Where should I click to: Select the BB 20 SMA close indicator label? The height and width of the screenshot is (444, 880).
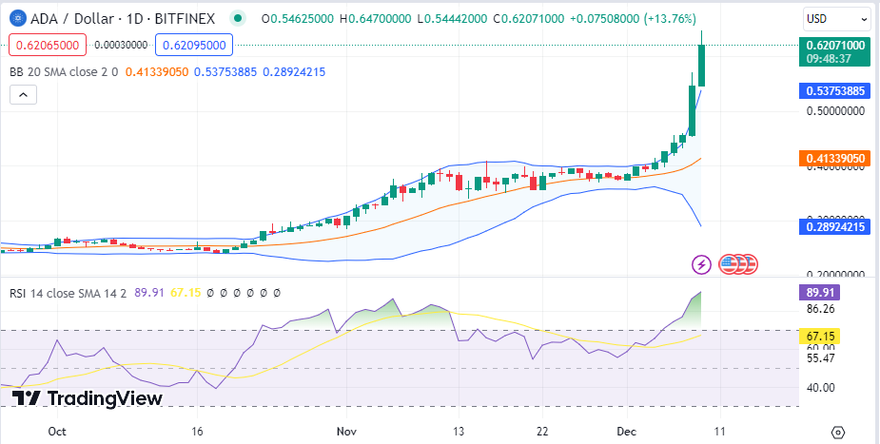[x=64, y=71]
